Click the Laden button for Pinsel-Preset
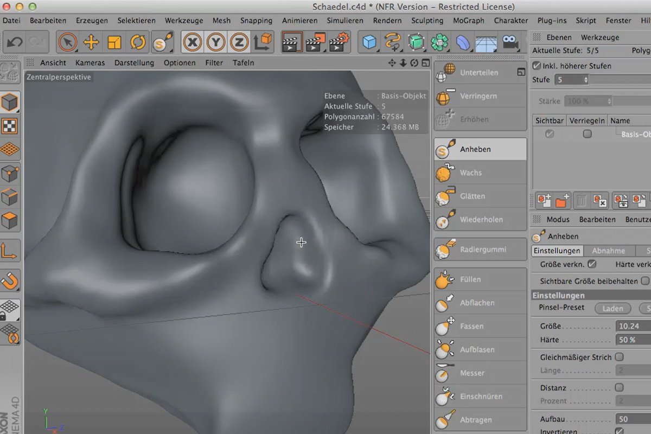Screen dimensions: 651x434 (612, 308)
